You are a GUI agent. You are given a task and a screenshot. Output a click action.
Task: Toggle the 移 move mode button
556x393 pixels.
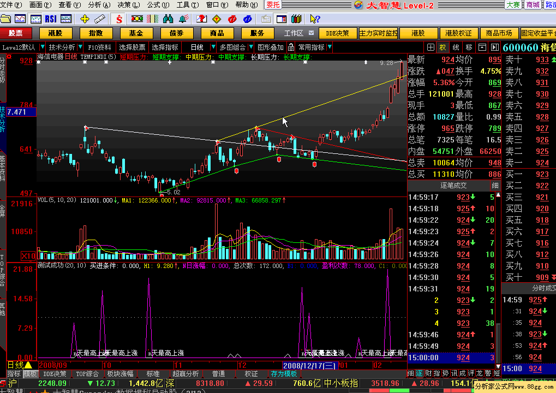469,47
